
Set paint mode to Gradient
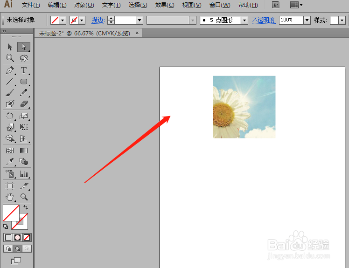[x=17, y=238]
